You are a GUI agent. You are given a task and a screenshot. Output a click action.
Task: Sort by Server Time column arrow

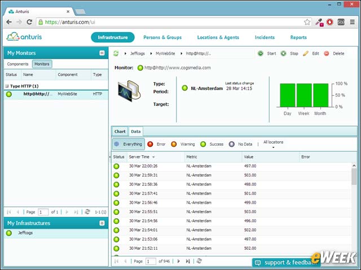pyautogui.click(x=153, y=157)
